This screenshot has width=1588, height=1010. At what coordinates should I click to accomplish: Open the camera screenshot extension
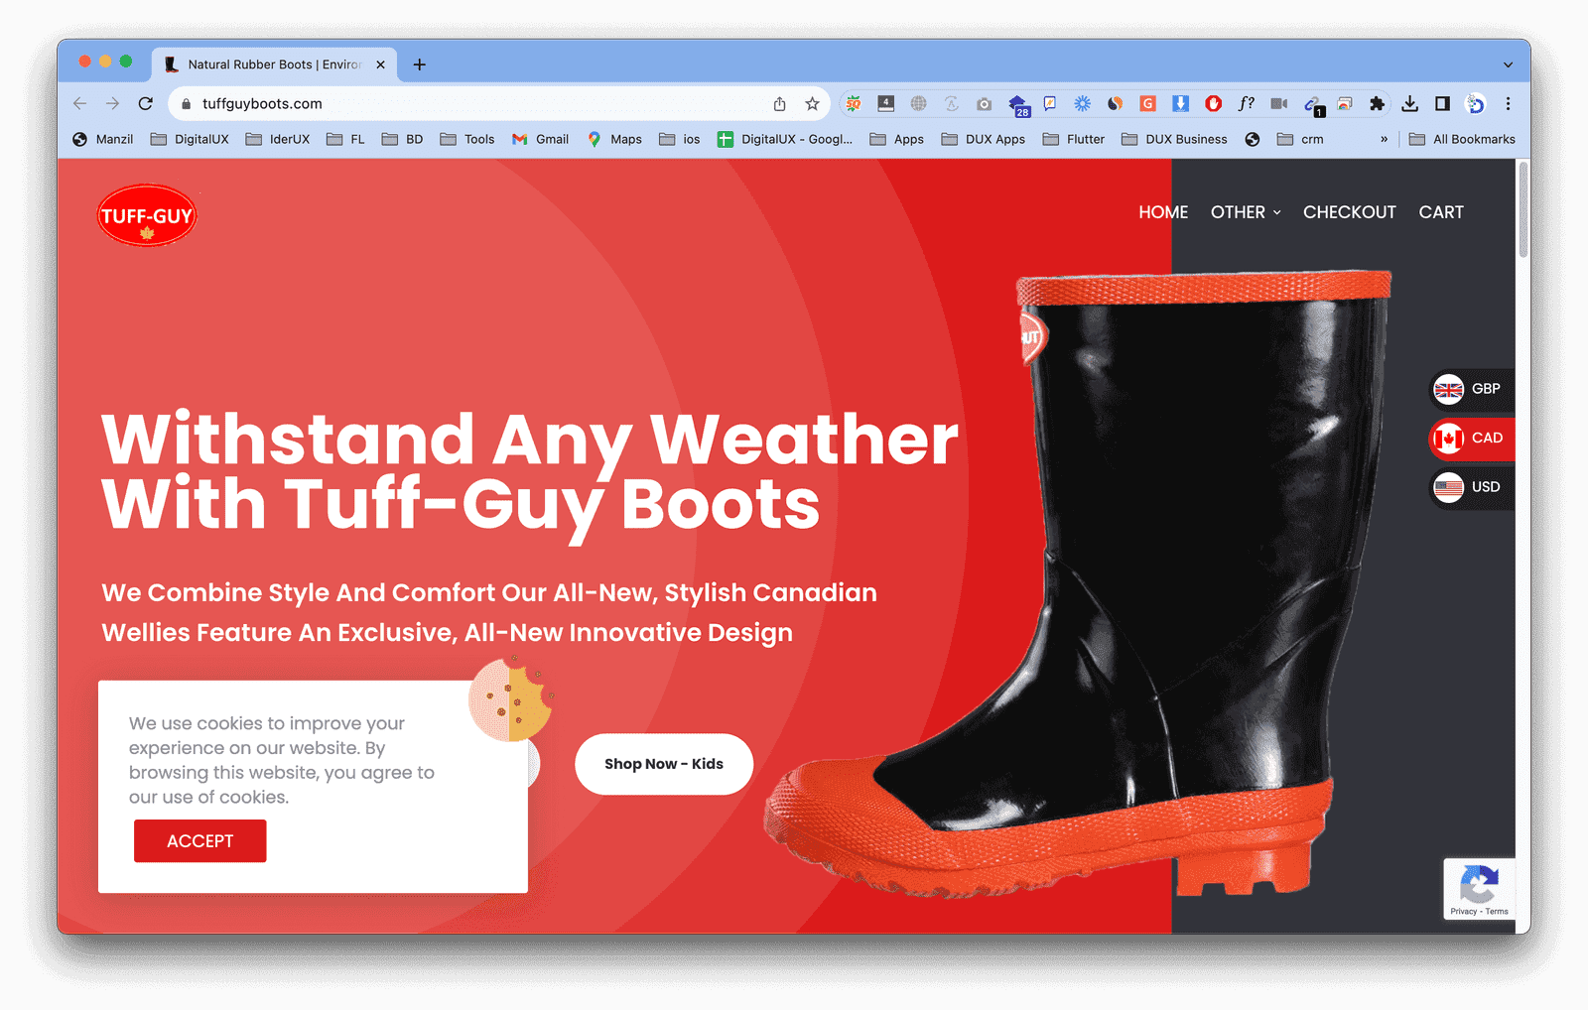pyautogui.click(x=984, y=103)
